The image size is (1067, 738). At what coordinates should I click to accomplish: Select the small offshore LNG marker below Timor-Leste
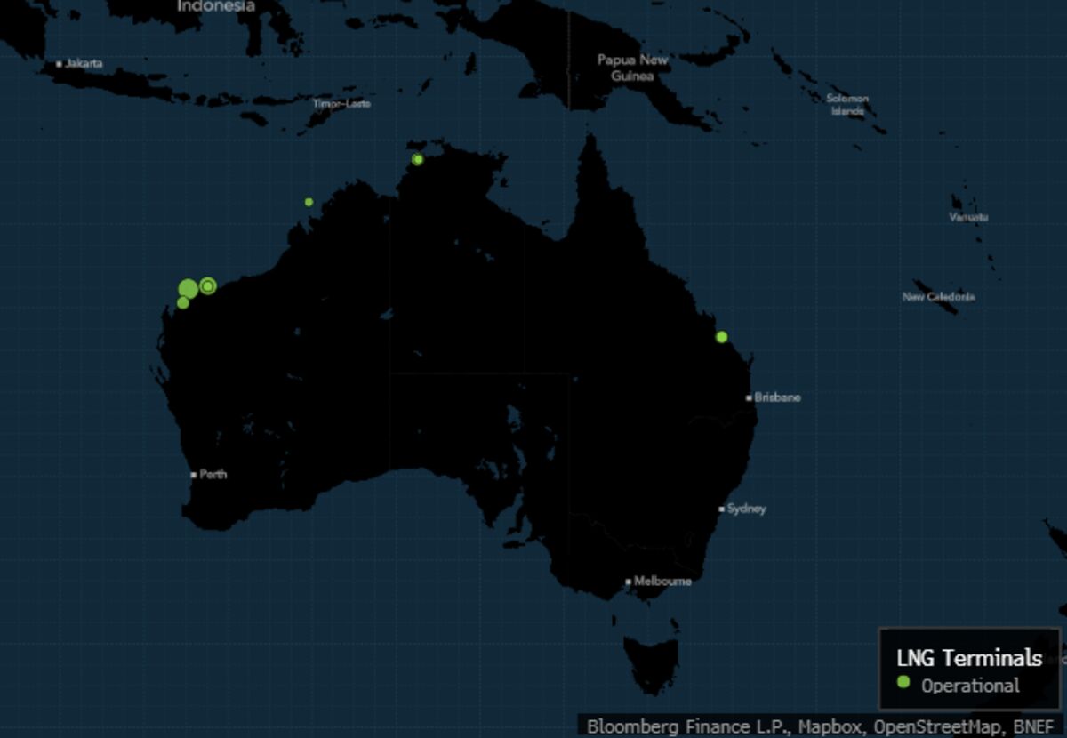(x=309, y=202)
